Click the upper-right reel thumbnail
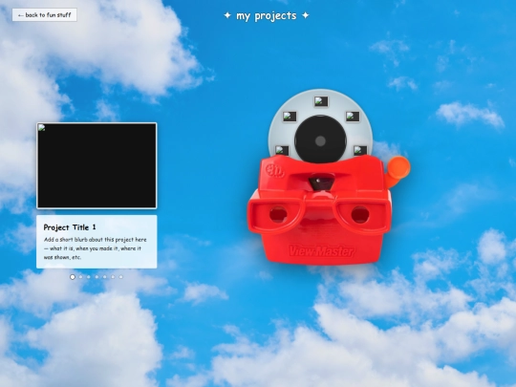516x387 pixels. (353, 117)
